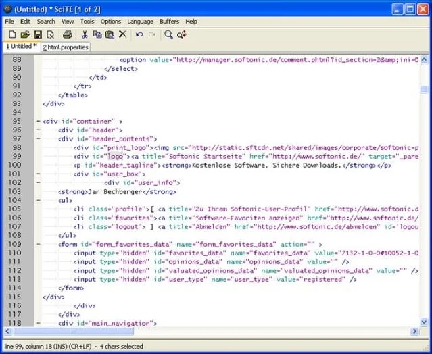Click the horizontal scrollbar thumb
Screen dimensions: 432x354
tap(73, 332)
